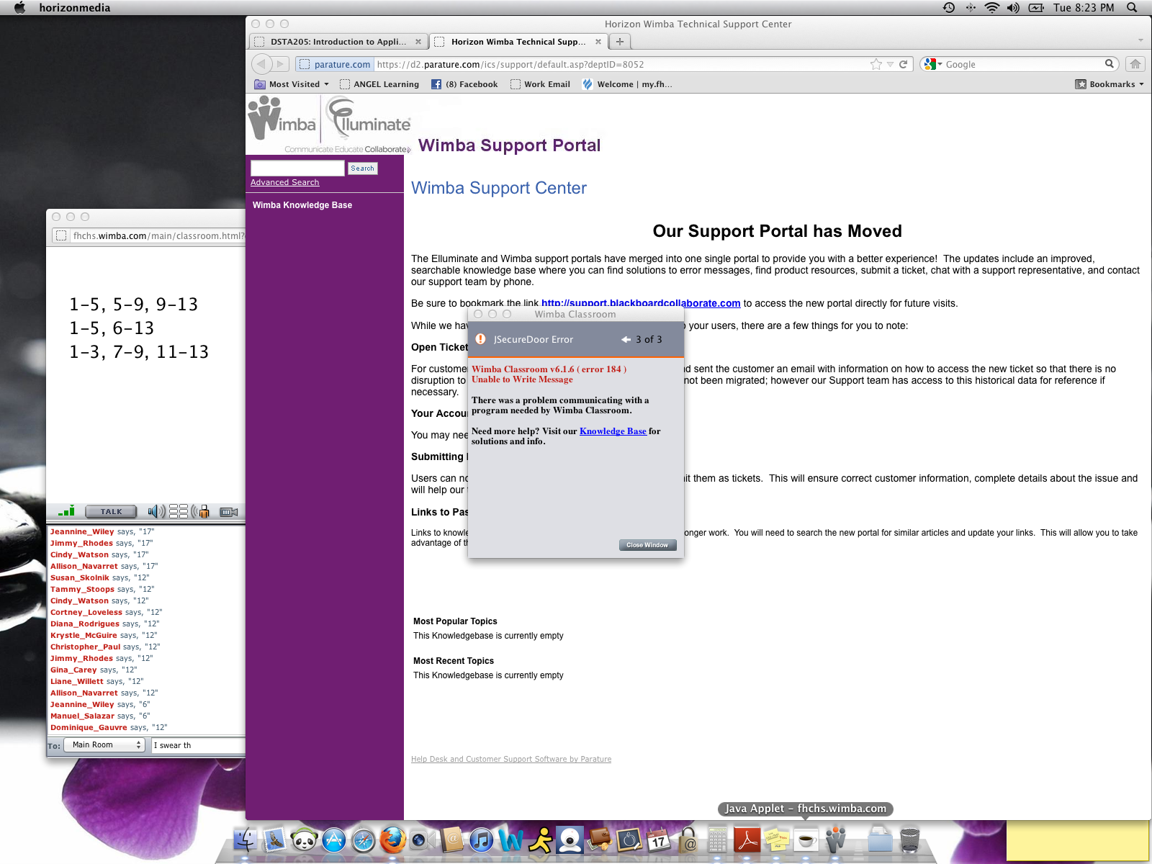This screenshot has width=1152, height=864.
Task: Open the Knowledge Base link in dialog
Action: point(613,431)
